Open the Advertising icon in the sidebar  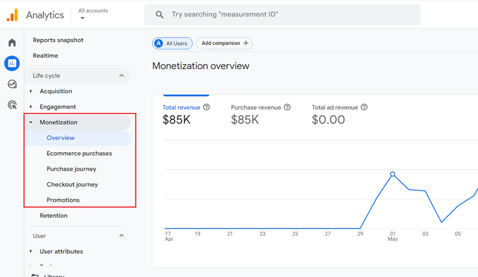point(12,105)
